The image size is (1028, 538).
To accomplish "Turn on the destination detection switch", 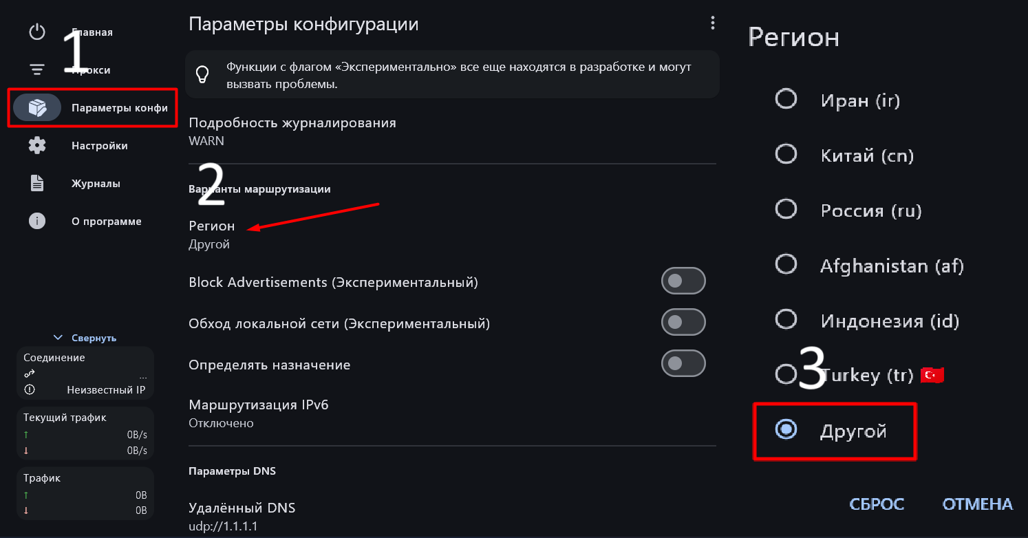I will [683, 364].
